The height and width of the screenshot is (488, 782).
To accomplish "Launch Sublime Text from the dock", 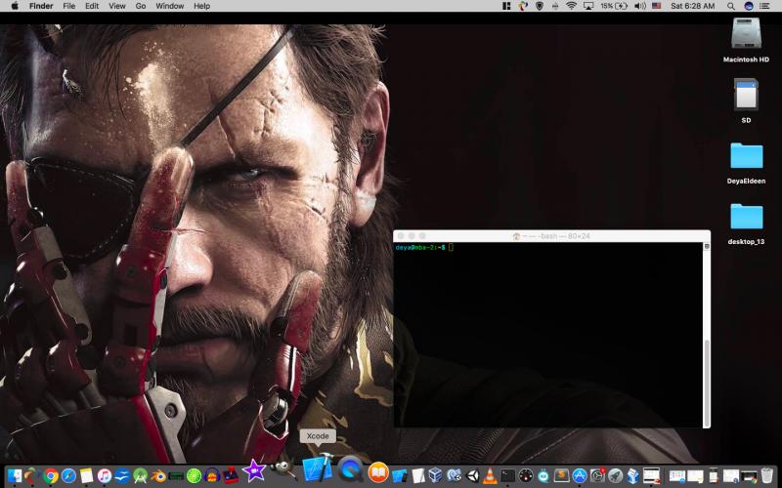I will tap(561, 476).
